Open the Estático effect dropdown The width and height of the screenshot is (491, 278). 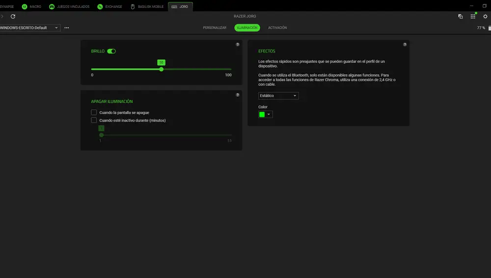[x=278, y=96]
